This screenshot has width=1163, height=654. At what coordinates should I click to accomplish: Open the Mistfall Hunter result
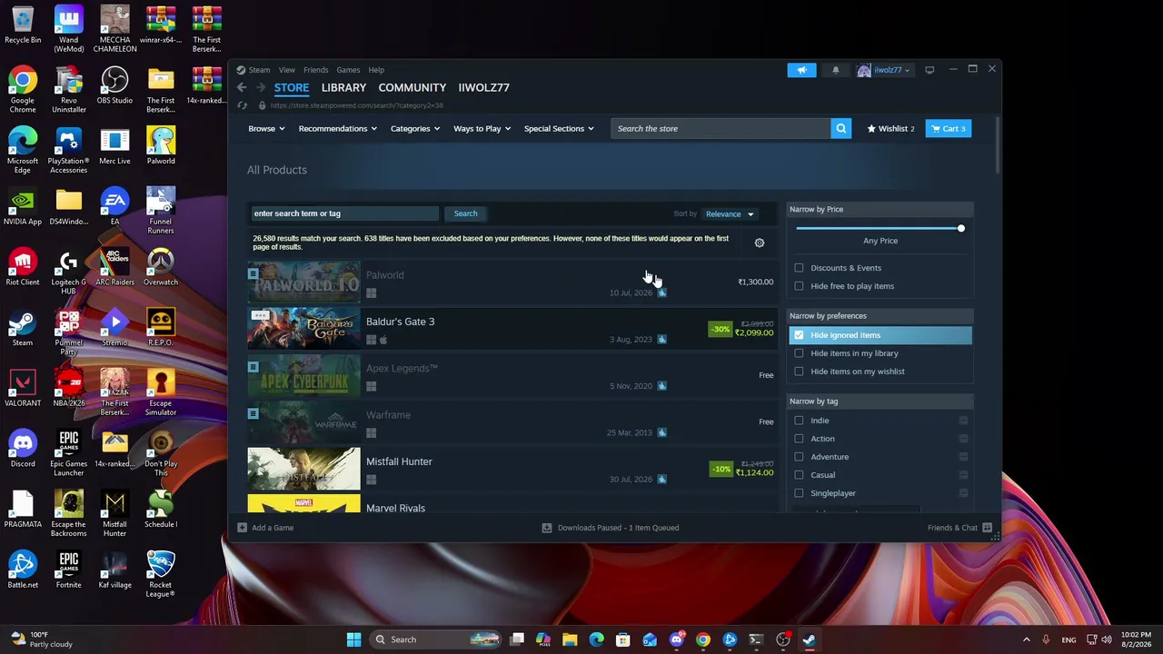tap(511, 469)
